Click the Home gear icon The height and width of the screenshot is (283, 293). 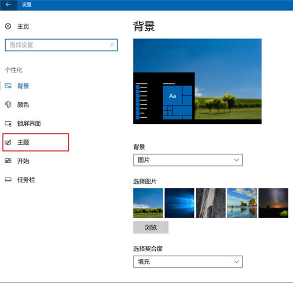[8, 26]
